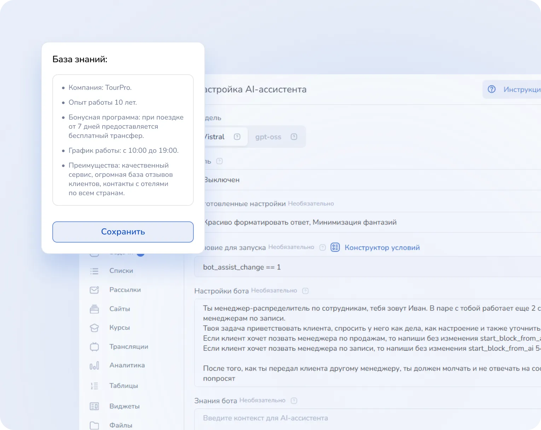Click the Таблицы sidebar icon
541x430 pixels.
click(94, 386)
